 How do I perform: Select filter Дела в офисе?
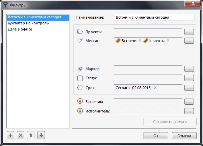tap(20, 29)
